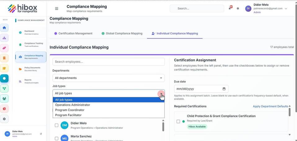Click the 'Marta Sanchez' name in the employee list
297x141 pixels.
[81, 136]
